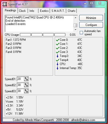The image size is (108, 124).
Task: Click the Speed02 up/down spinner arrows
Action: point(26,85)
